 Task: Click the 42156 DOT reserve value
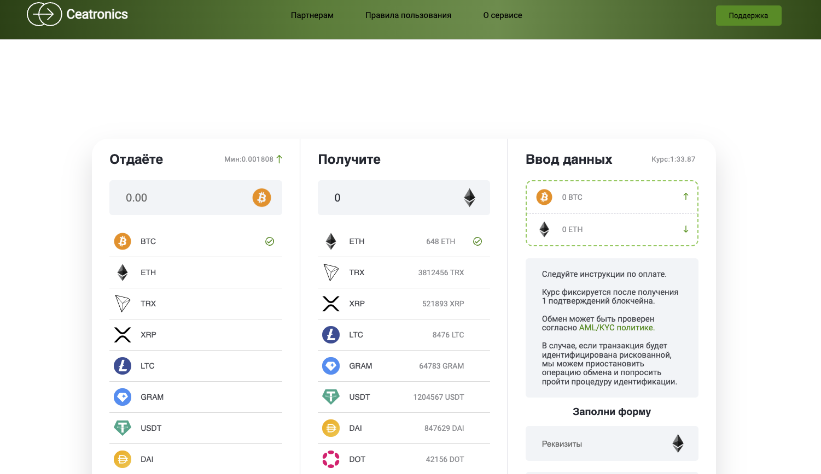pos(445,459)
